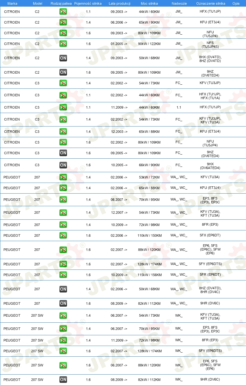
Task: Click the petrol icon in the Peugeot 207 53kW / 72KM row
Action: tap(63, 177)
